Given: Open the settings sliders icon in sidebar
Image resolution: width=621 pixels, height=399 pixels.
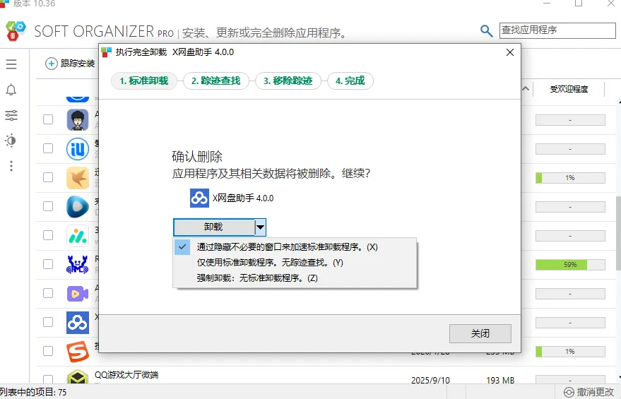Looking at the screenshot, I should (x=11, y=115).
